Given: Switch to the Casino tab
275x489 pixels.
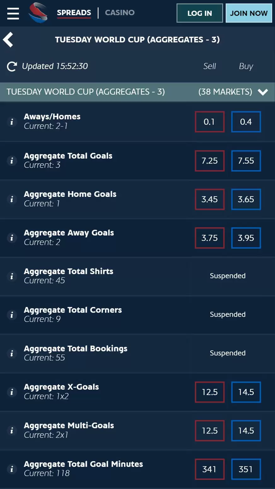Looking at the screenshot, I should click(120, 13).
